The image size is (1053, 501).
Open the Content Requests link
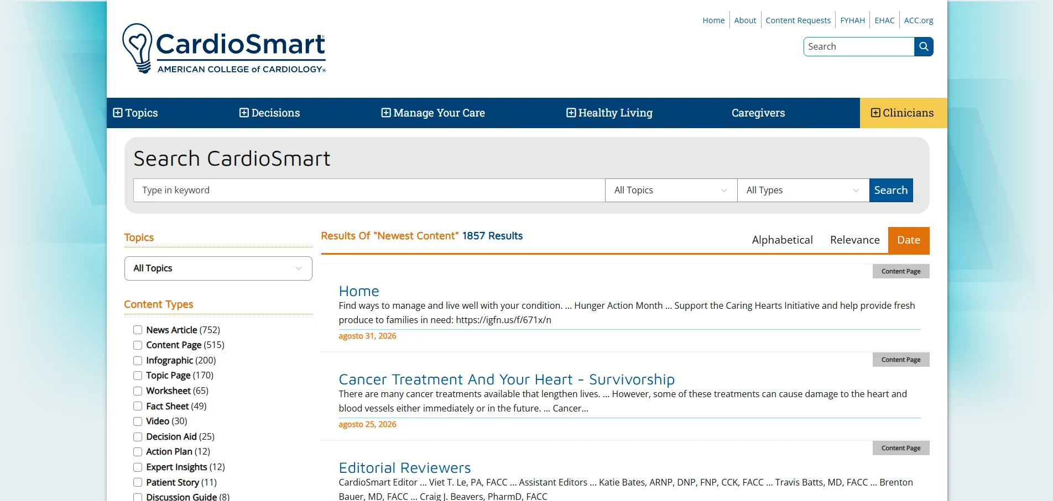798,20
